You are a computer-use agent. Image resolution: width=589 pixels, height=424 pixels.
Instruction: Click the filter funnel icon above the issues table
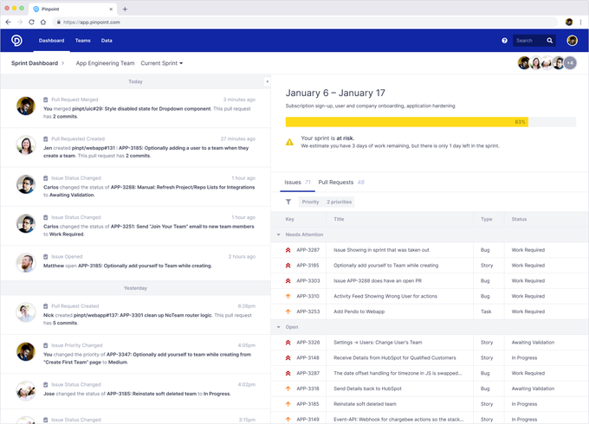pos(288,202)
